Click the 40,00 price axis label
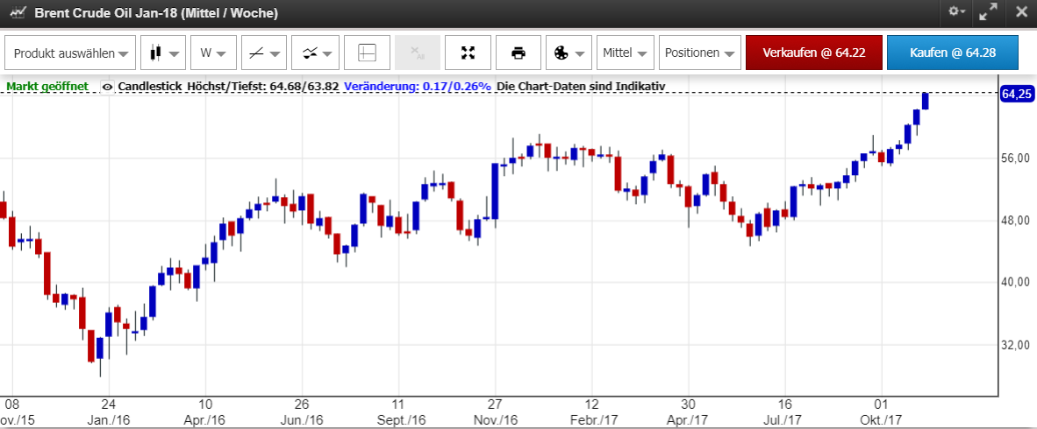Screen dimensions: 1037x429 (1016, 283)
